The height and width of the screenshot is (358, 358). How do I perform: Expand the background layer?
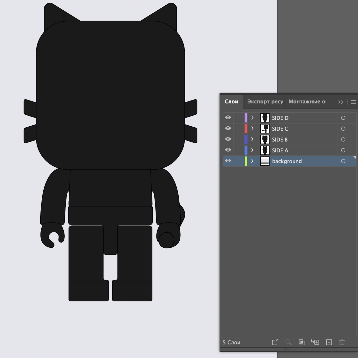point(252,161)
